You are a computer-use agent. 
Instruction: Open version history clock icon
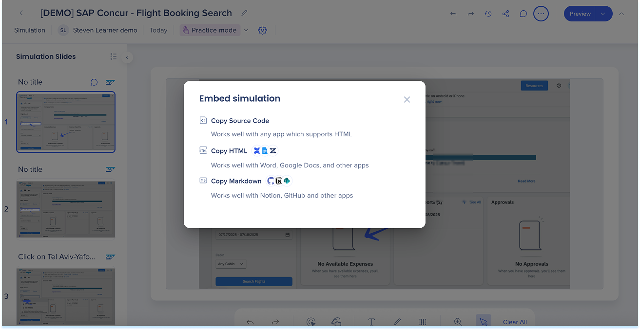point(488,14)
